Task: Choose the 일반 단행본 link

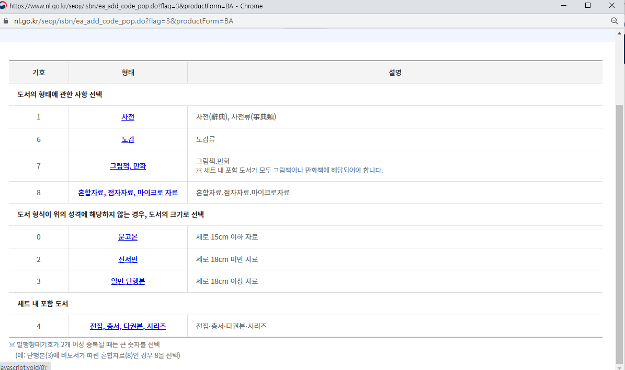Action: coord(128,281)
